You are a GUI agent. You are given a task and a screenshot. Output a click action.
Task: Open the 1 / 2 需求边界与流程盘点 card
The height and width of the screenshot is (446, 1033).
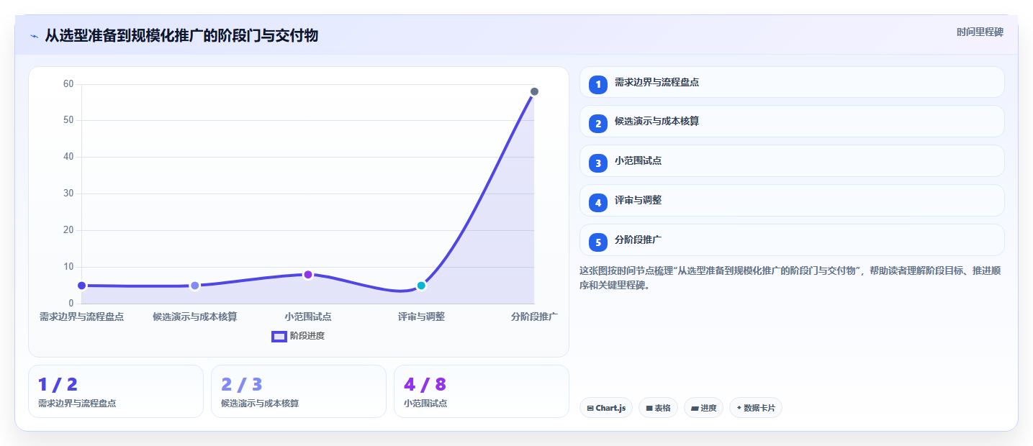coord(116,391)
